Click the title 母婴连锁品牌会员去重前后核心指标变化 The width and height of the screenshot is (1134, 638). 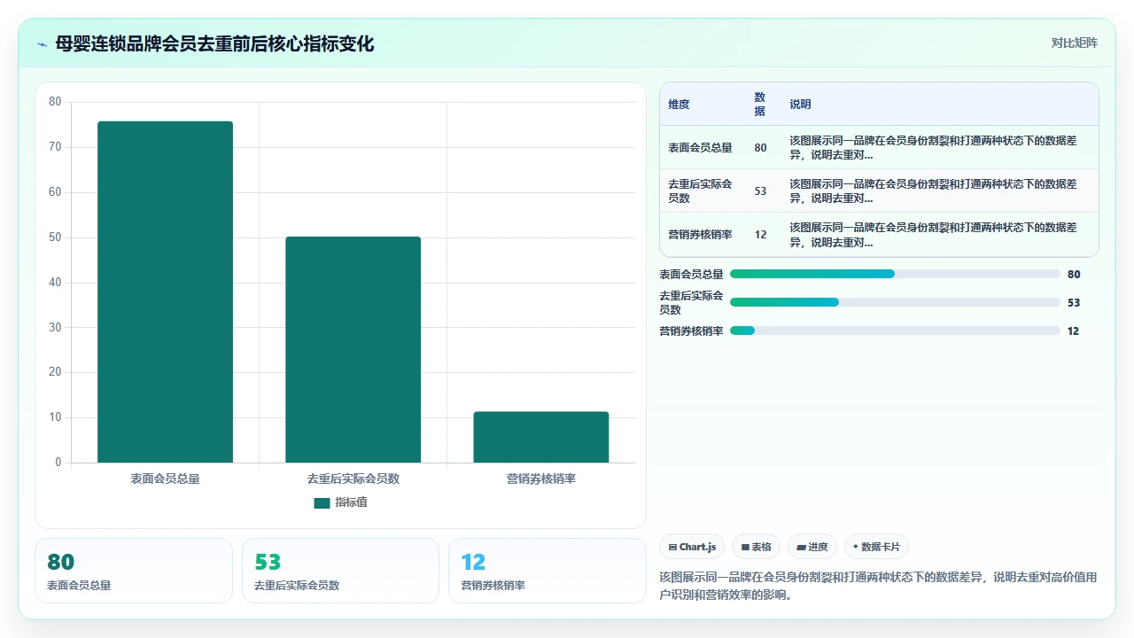click(x=214, y=44)
